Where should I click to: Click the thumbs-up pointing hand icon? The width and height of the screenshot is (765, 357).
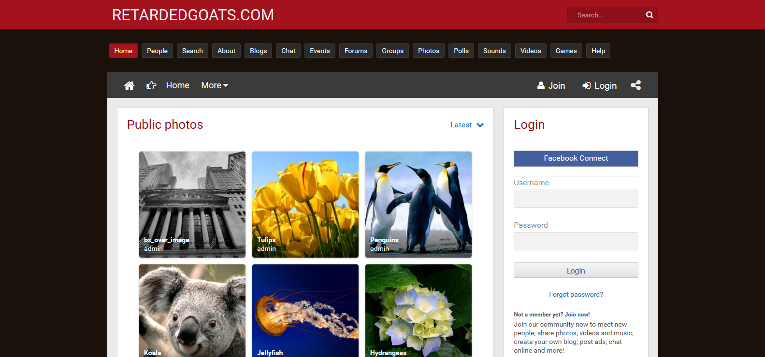[x=151, y=85]
